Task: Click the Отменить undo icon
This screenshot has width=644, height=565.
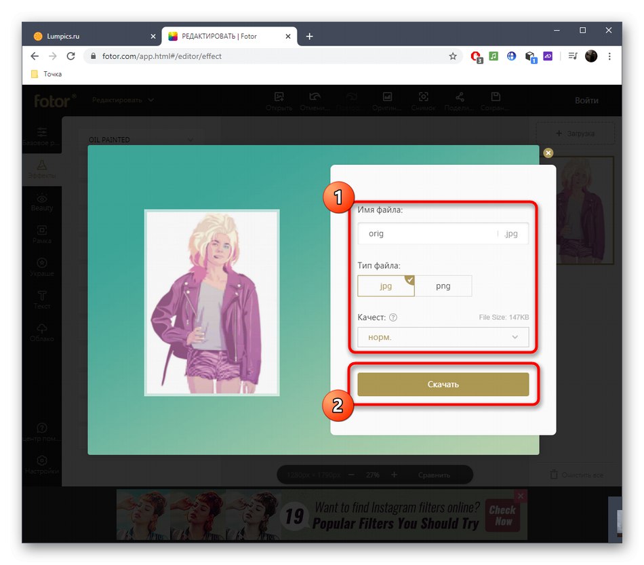Action: [x=315, y=101]
